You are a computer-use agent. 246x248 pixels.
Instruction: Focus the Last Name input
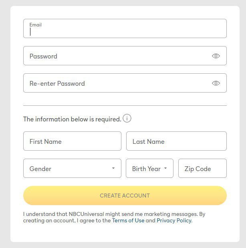click(x=176, y=141)
